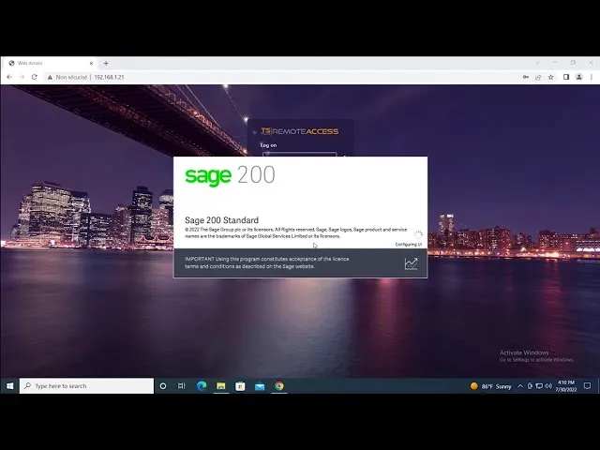Viewport: 600px width, 450px height.
Task: Open Microsoft Edge from the taskbar
Action: 202,386
